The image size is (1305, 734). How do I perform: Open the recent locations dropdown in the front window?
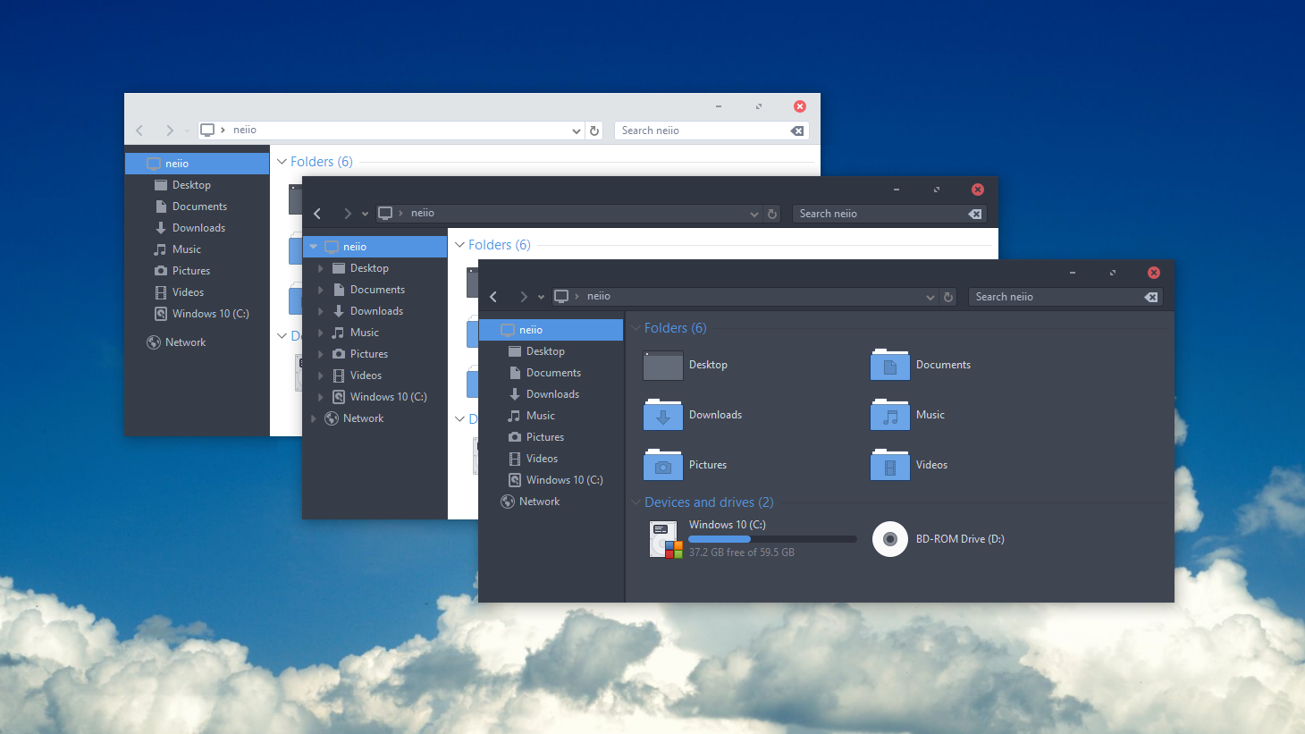coord(541,298)
